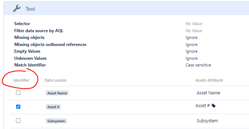Click the label tag icon next to Asset #
Image resolution: width=249 pixels, height=129 pixels.
(213, 106)
